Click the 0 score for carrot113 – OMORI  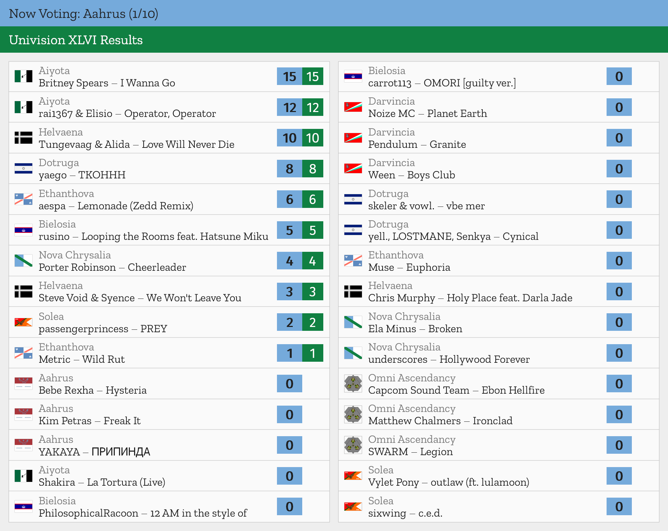click(x=619, y=76)
